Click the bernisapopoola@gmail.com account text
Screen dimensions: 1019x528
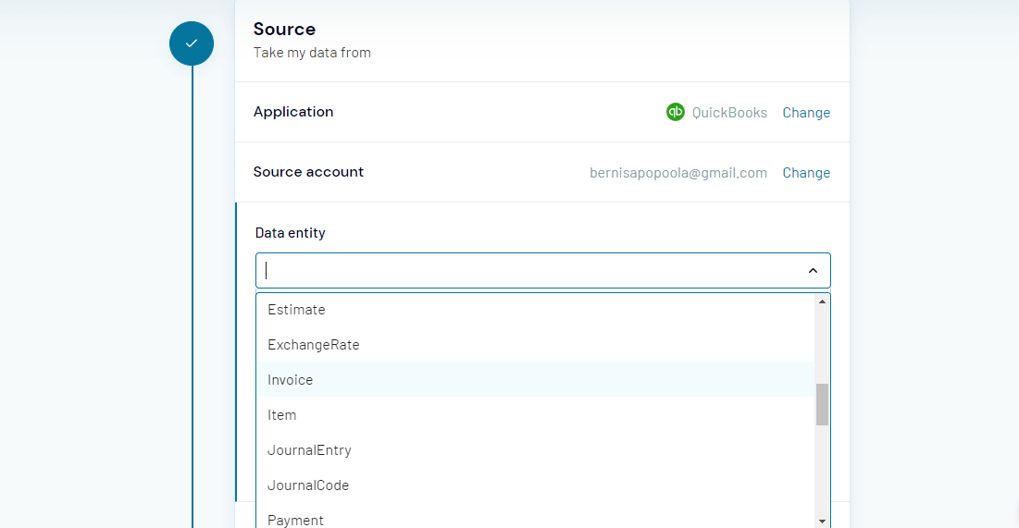(x=678, y=173)
